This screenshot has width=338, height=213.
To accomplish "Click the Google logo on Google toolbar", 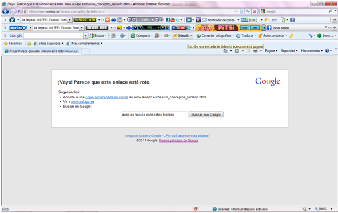I will [16, 35].
